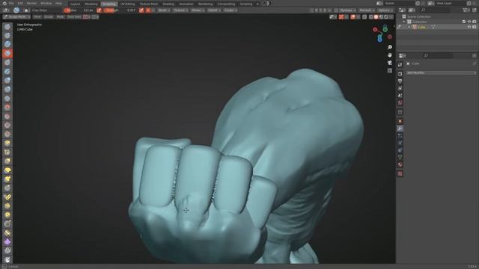Select the purple Cloth brush
Viewport: 479px width, 269px height.
pyautogui.click(x=7, y=242)
